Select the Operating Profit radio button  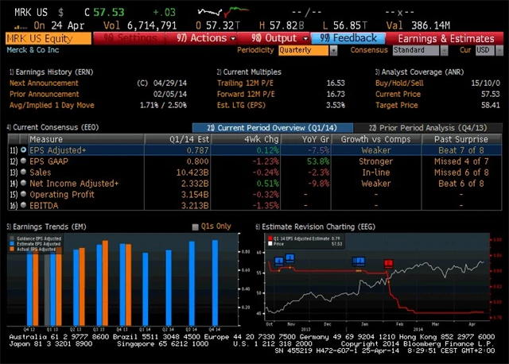pyautogui.click(x=24, y=193)
